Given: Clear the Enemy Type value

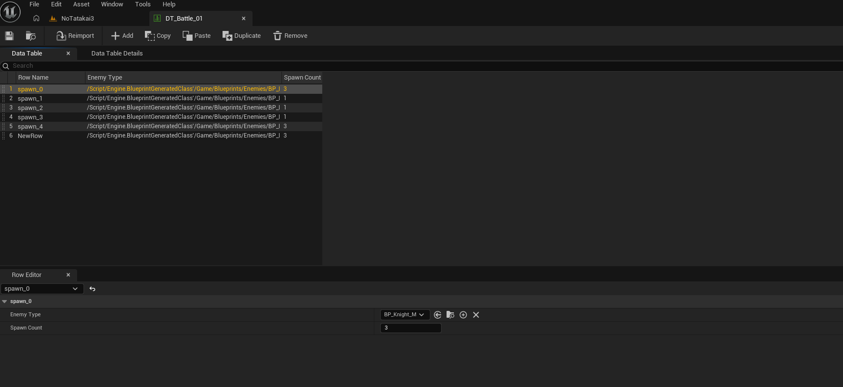Looking at the screenshot, I should 476,315.
